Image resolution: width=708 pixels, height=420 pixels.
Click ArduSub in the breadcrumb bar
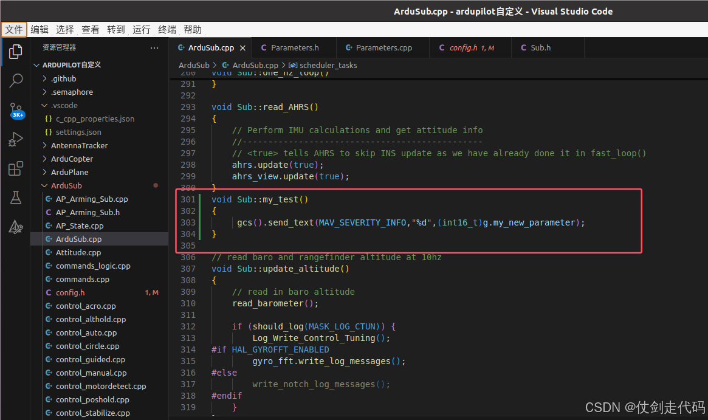click(194, 65)
